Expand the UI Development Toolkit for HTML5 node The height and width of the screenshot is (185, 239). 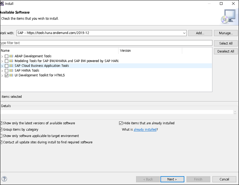(x=2, y=75)
